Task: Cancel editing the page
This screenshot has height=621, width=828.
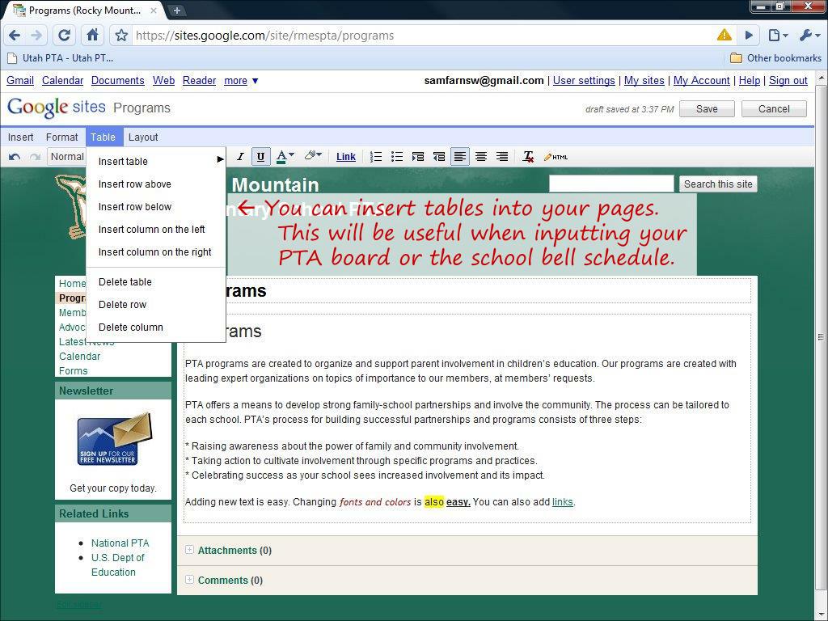Action: pos(774,109)
